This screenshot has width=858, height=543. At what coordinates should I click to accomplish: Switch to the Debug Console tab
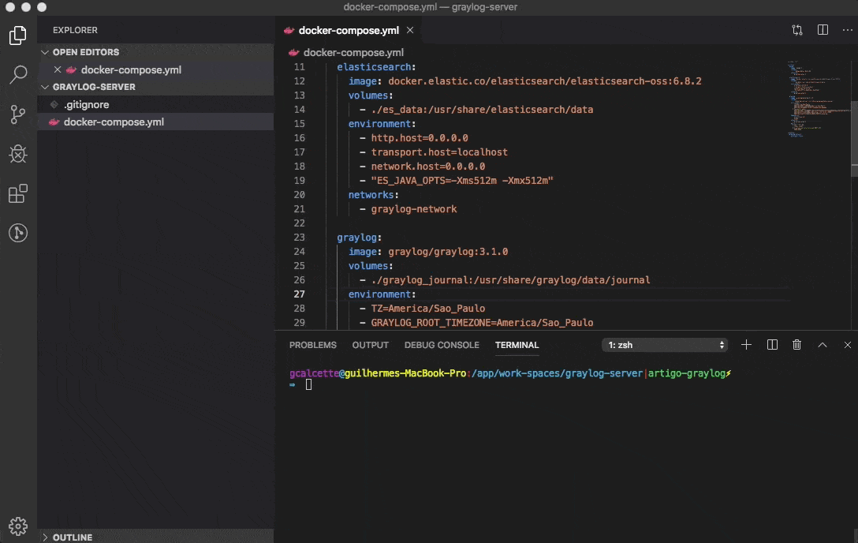[x=442, y=345]
